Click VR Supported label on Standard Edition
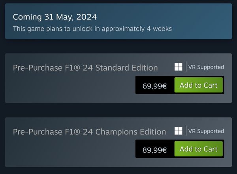The height and width of the screenshot is (174, 237). point(206,67)
